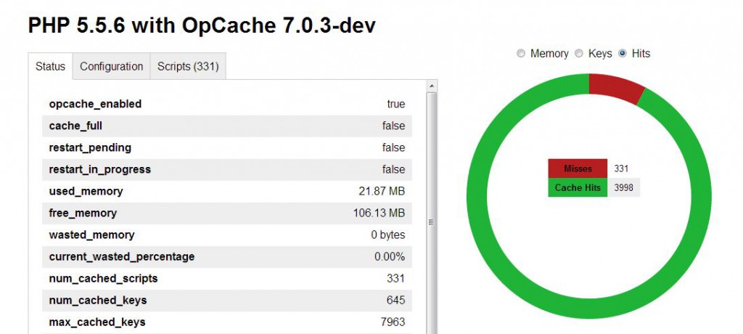Click the wasted_memory row label

click(x=91, y=235)
